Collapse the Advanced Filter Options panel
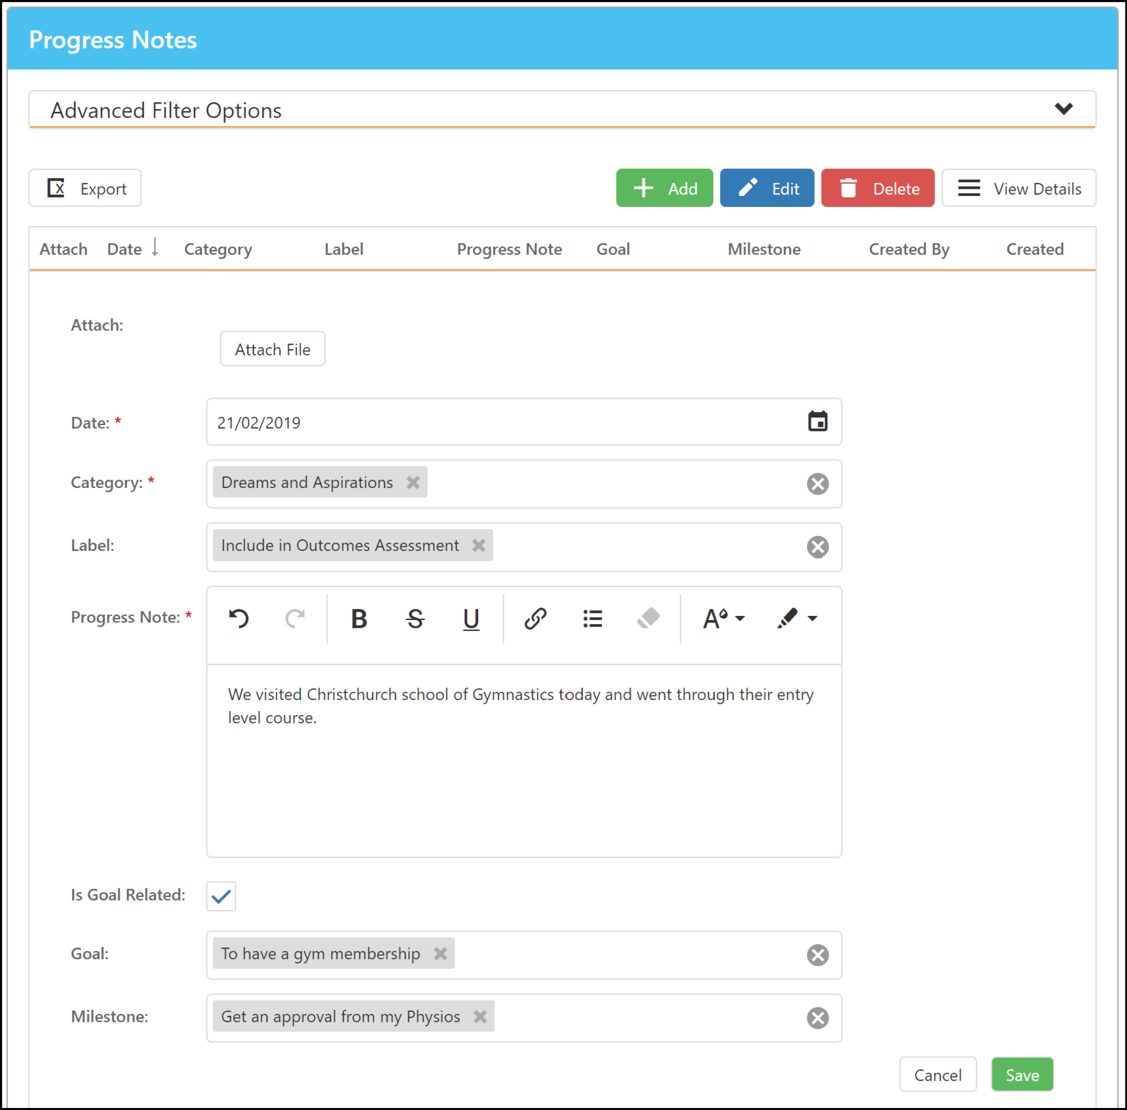 (x=1064, y=109)
